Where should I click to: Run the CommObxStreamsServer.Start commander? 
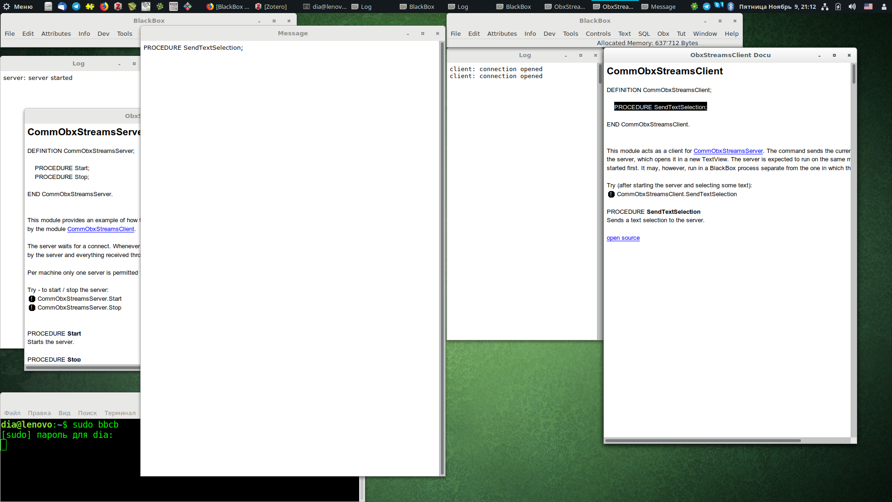tap(32, 299)
